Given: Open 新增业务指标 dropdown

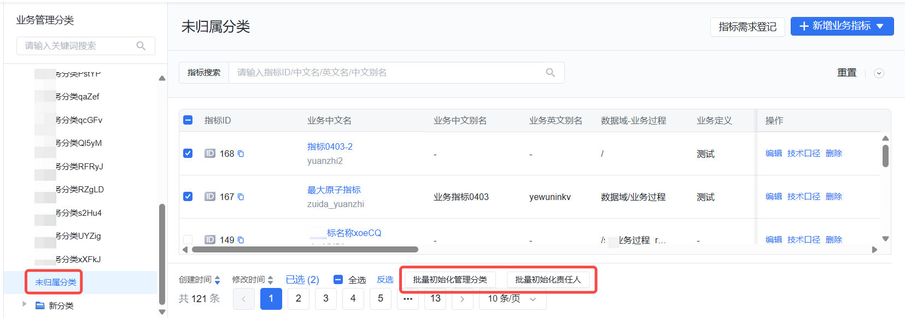Looking at the screenshot, I should pos(842,26).
